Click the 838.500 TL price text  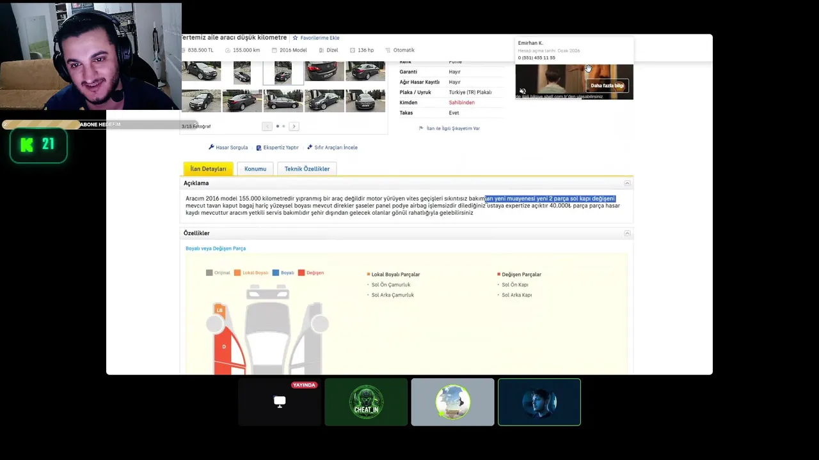tap(200, 50)
